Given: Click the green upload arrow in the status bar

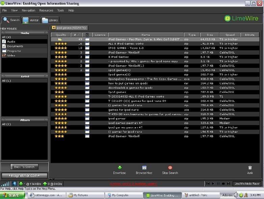Looking at the screenshot, I should (45, 183).
